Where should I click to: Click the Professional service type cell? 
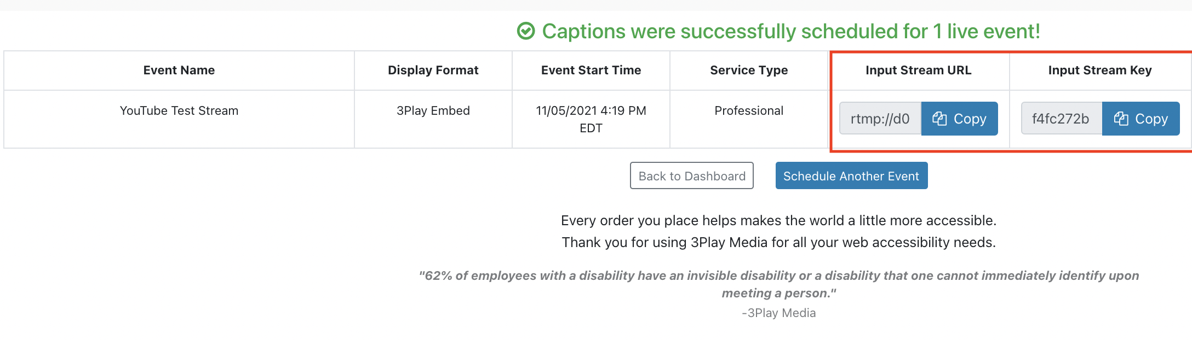tap(749, 110)
